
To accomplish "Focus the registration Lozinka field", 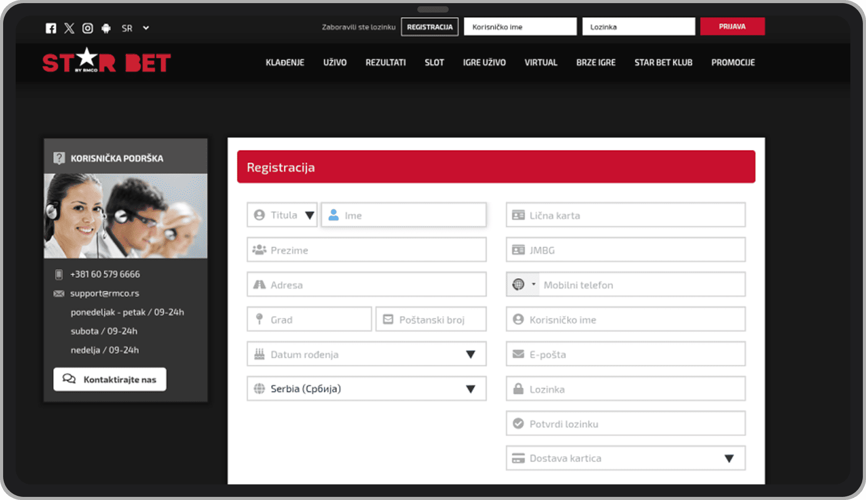I will coord(626,389).
